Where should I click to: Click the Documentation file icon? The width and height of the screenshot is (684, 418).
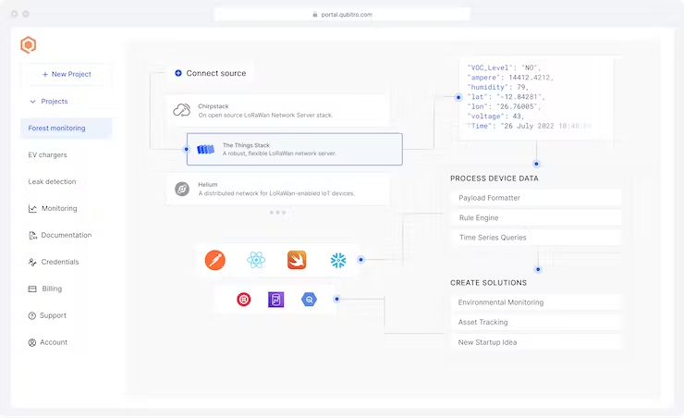tap(32, 236)
